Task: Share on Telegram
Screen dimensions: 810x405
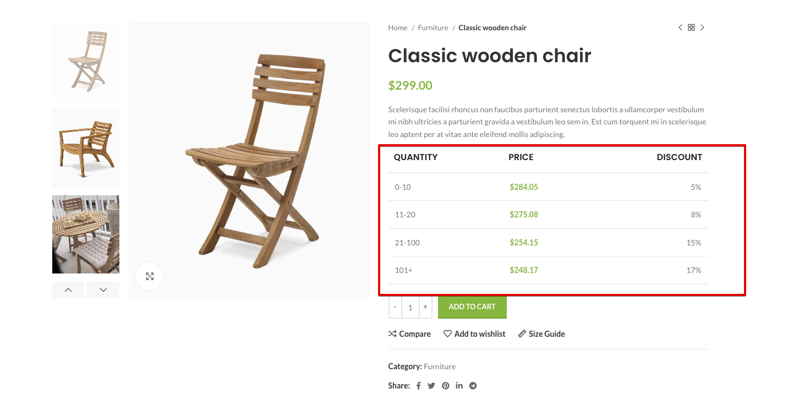Action: [x=473, y=386]
